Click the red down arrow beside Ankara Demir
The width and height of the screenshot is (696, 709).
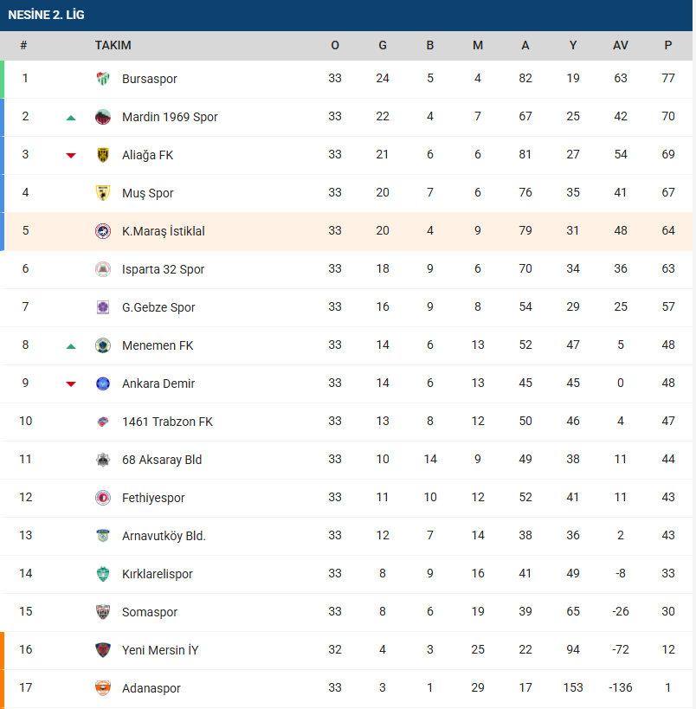click(71, 384)
